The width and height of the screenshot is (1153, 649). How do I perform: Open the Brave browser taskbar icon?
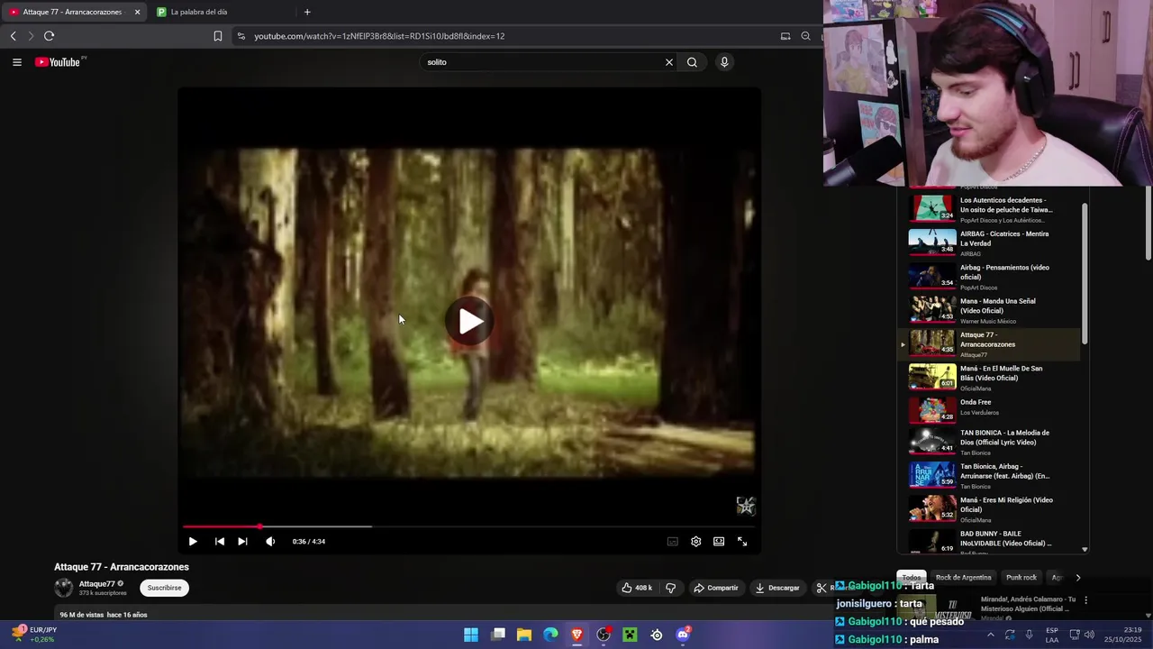click(577, 635)
